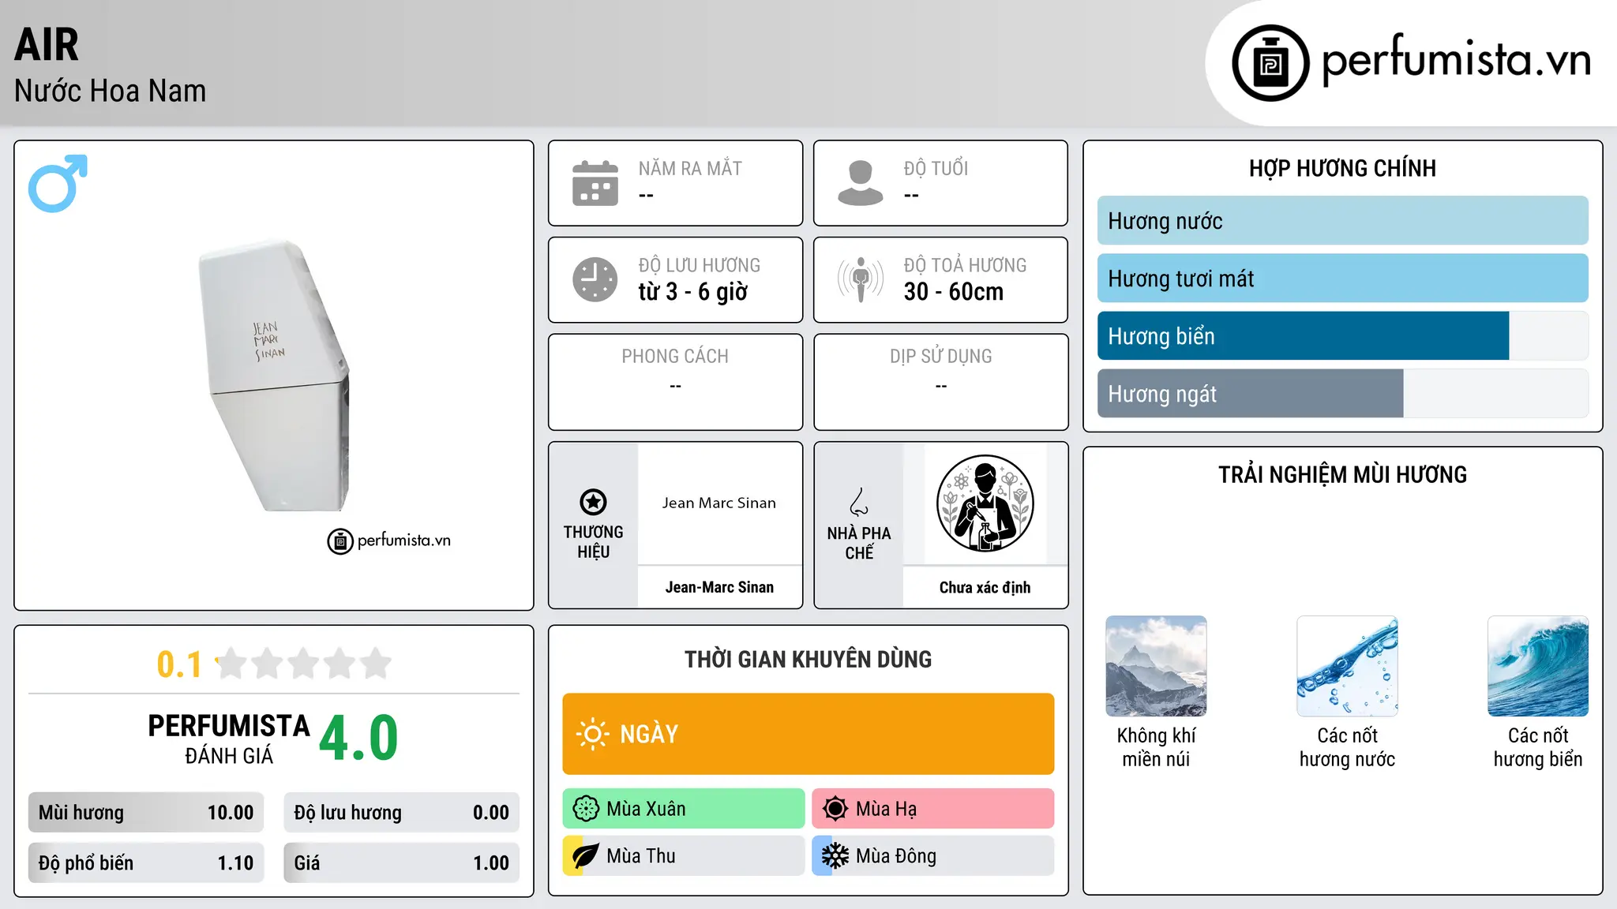The width and height of the screenshot is (1617, 909).
Task: Click the Dịp sử dụng card
Action: click(x=940, y=382)
